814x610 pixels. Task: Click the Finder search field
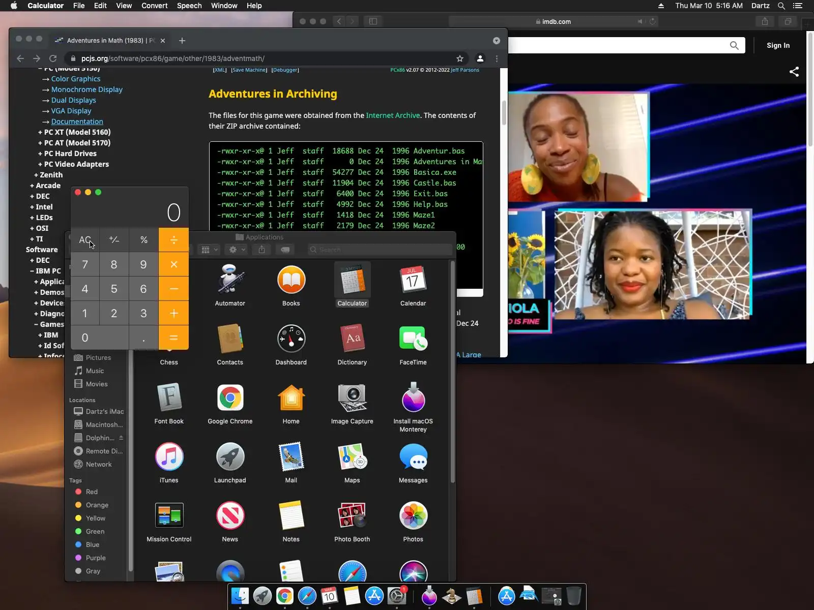coord(380,250)
